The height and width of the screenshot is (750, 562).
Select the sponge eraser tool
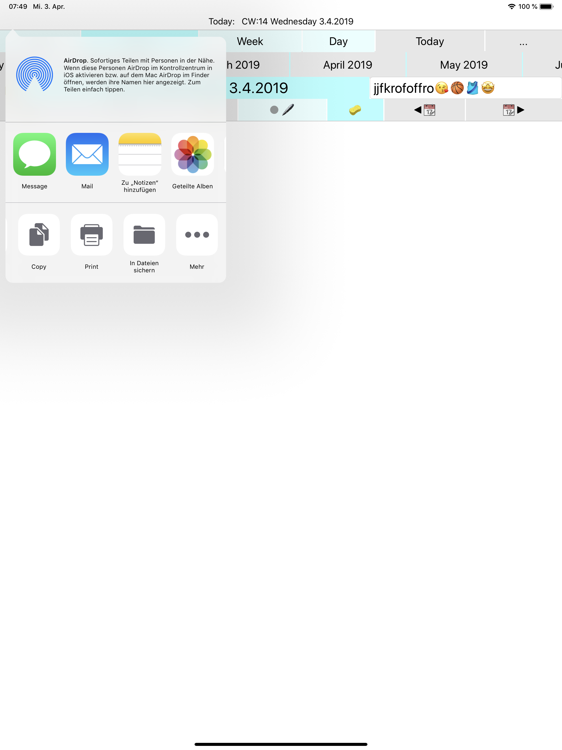pos(355,110)
